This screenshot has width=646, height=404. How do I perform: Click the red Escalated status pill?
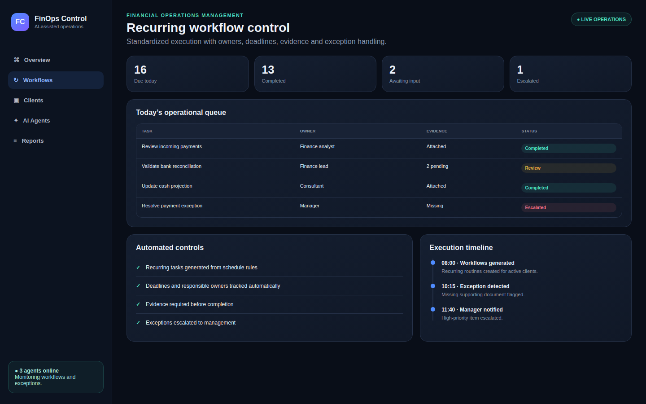click(568, 207)
